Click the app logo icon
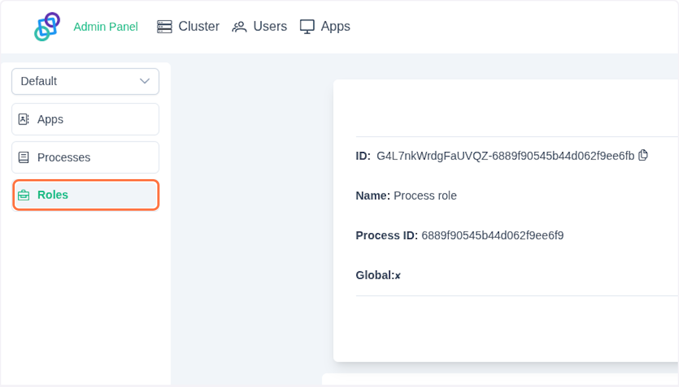The width and height of the screenshot is (679, 387). pos(47,27)
